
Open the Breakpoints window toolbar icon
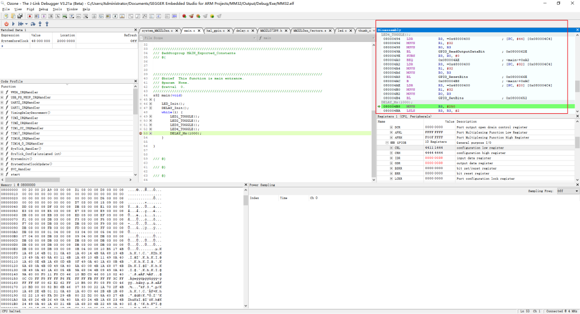(30, 16)
